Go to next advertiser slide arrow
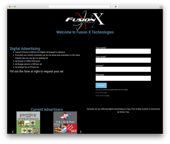 [x=81, y=132]
